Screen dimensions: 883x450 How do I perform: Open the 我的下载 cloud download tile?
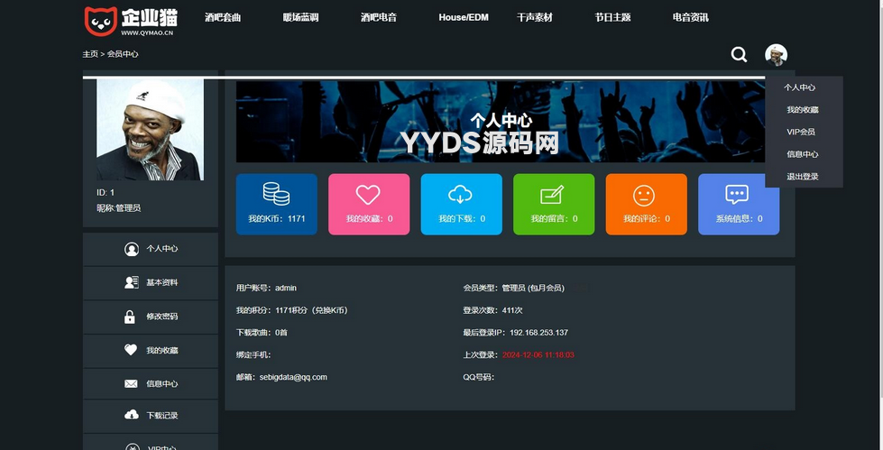click(x=462, y=204)
